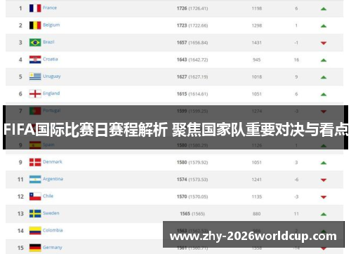The image size is (351, 254).
Task: Select position change 16 in Croatia row
Action: pyautogui.click(x=296, y=60)
